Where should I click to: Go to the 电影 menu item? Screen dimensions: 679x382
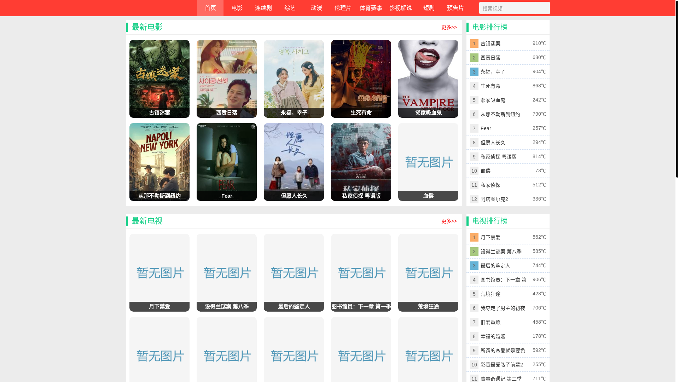237,8
